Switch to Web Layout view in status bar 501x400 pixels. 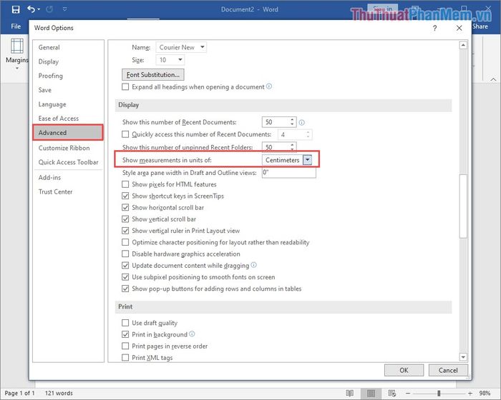(x=392, y=393)
